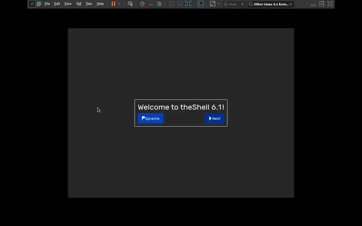The width and height of the screenshot is (362, 226).
Task: Open the Edit menu
Action: click(57, 4)
